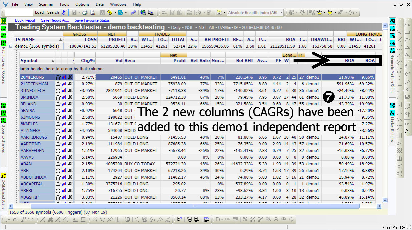This screenshot has width=412, height=230.
Task: Toggle the On button in right toolbar
Action: coord(407,124)
